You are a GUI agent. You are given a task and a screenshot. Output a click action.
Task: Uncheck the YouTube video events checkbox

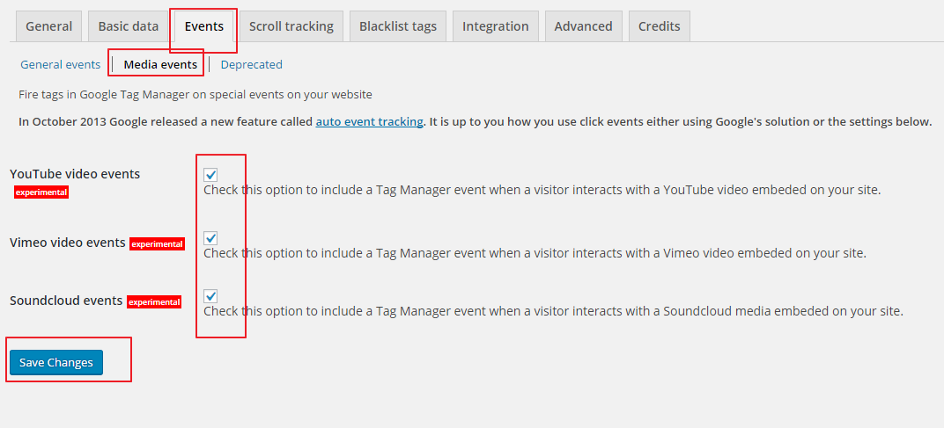pos(210,175)
